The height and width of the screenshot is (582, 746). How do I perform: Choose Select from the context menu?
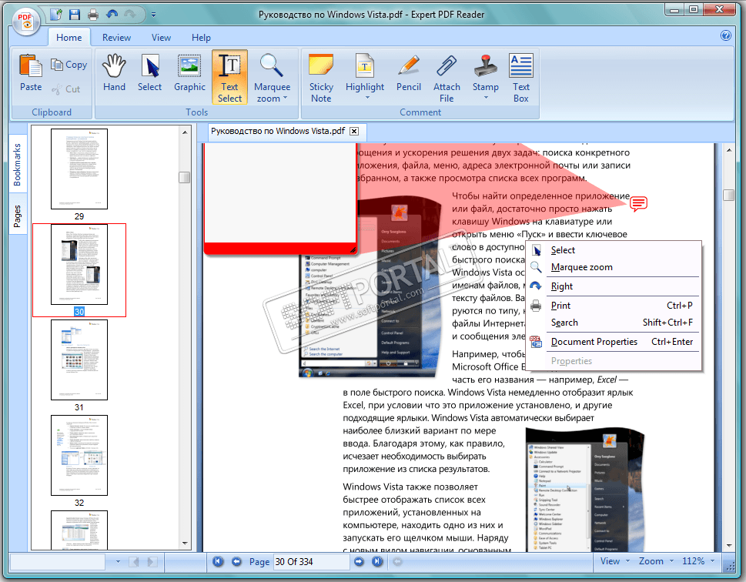[x=614, y=250]
